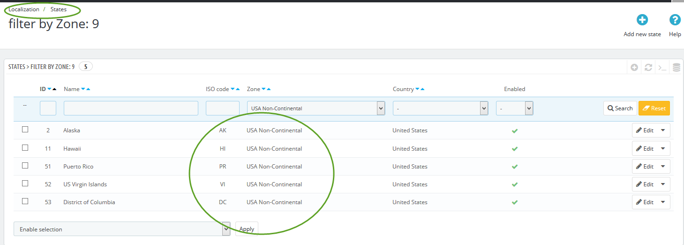Expand Edit options for US Virgin Islands

(663, 184)
